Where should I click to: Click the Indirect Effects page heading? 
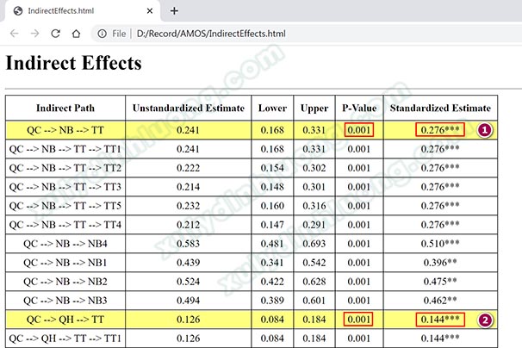click(x=73, y=64)
